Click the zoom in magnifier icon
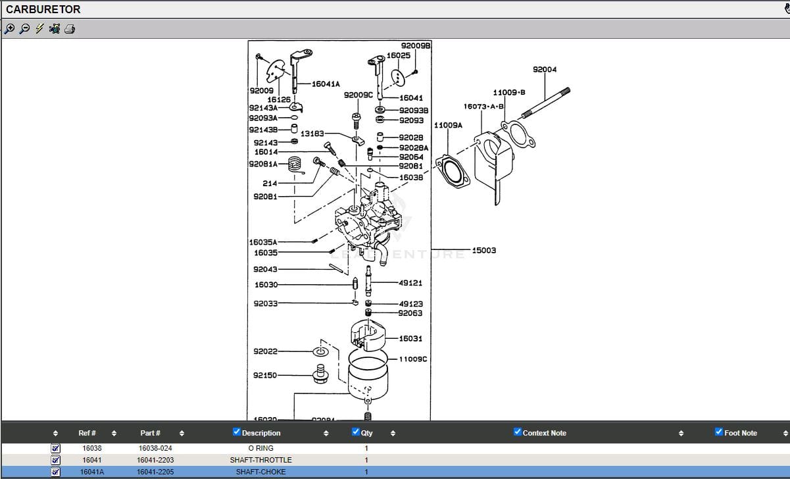 (x=9, y=28)
